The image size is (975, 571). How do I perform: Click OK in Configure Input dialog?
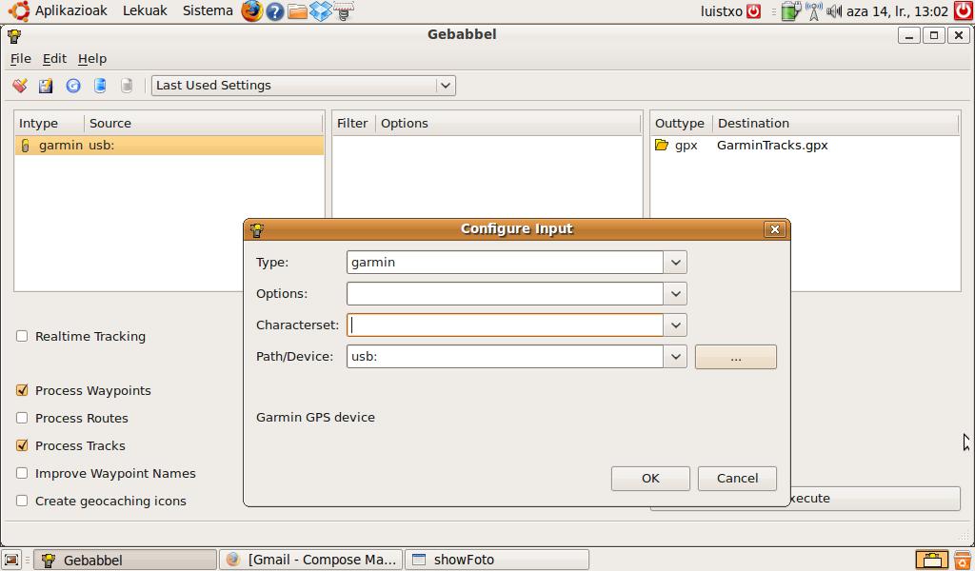pos(650,479)
